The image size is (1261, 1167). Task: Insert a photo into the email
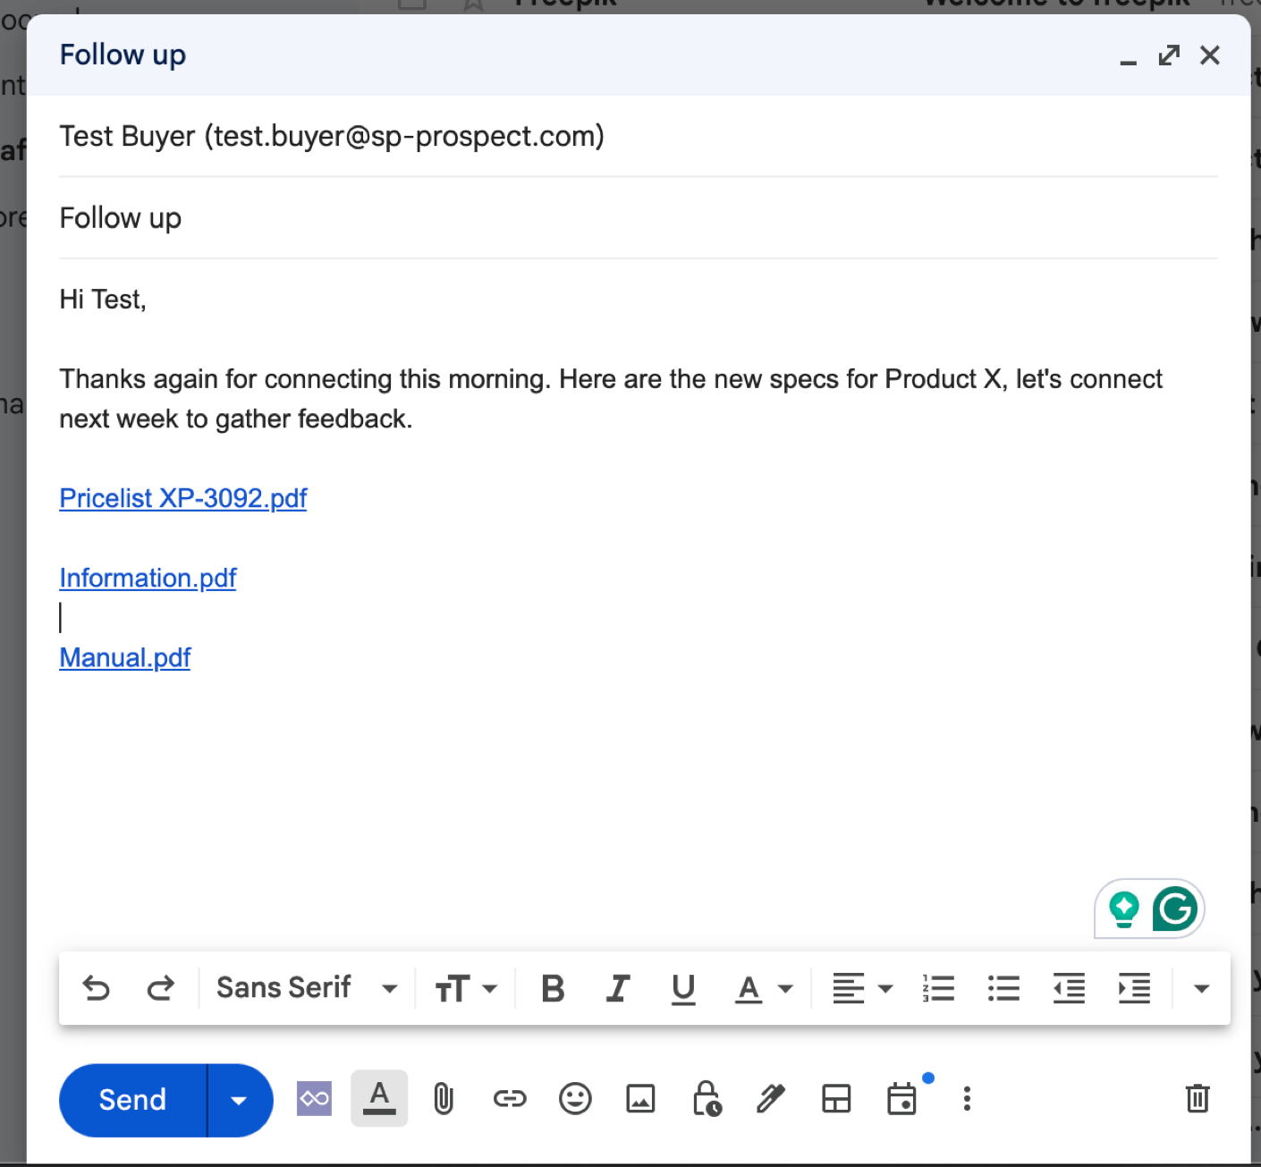point(640,1098)
